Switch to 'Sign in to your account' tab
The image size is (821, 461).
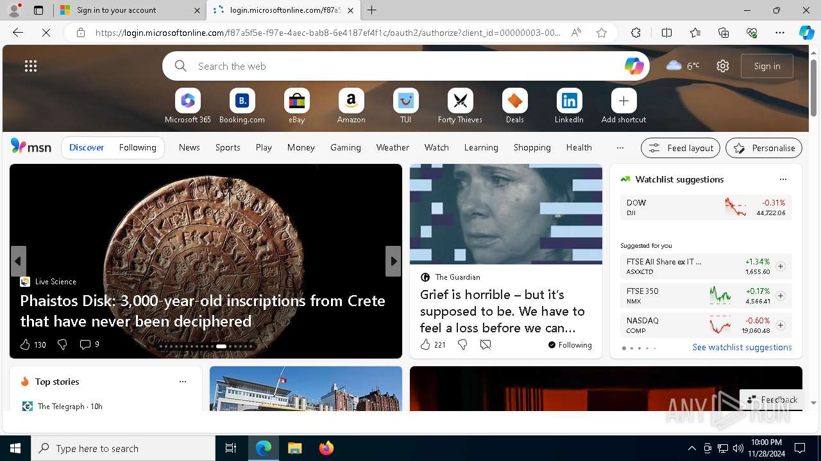click(x=130, y=10)
